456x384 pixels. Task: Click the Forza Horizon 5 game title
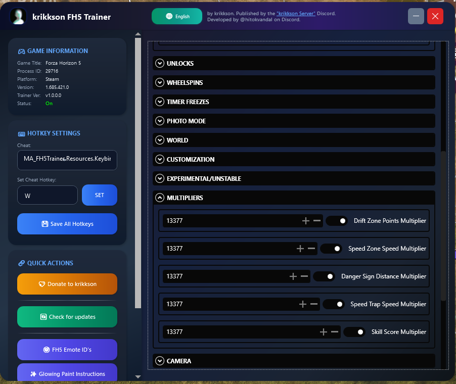click(63, 63)
